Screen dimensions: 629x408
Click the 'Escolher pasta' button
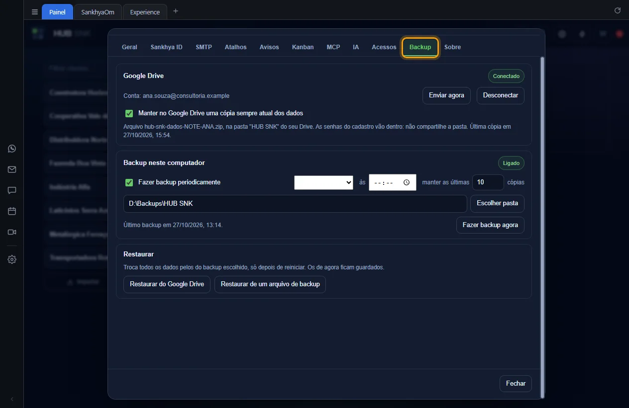point(497,203)
